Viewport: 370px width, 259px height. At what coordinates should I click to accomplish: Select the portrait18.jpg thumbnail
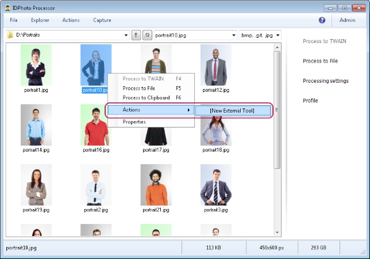tap(216, 132)
